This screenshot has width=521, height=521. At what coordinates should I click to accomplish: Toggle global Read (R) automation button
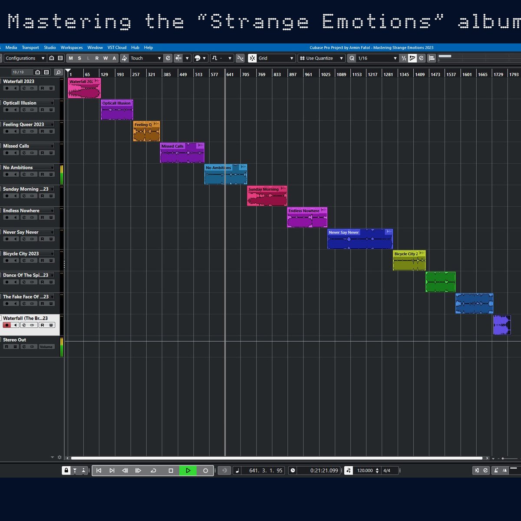pyautogui.click(x=97, y=58)
